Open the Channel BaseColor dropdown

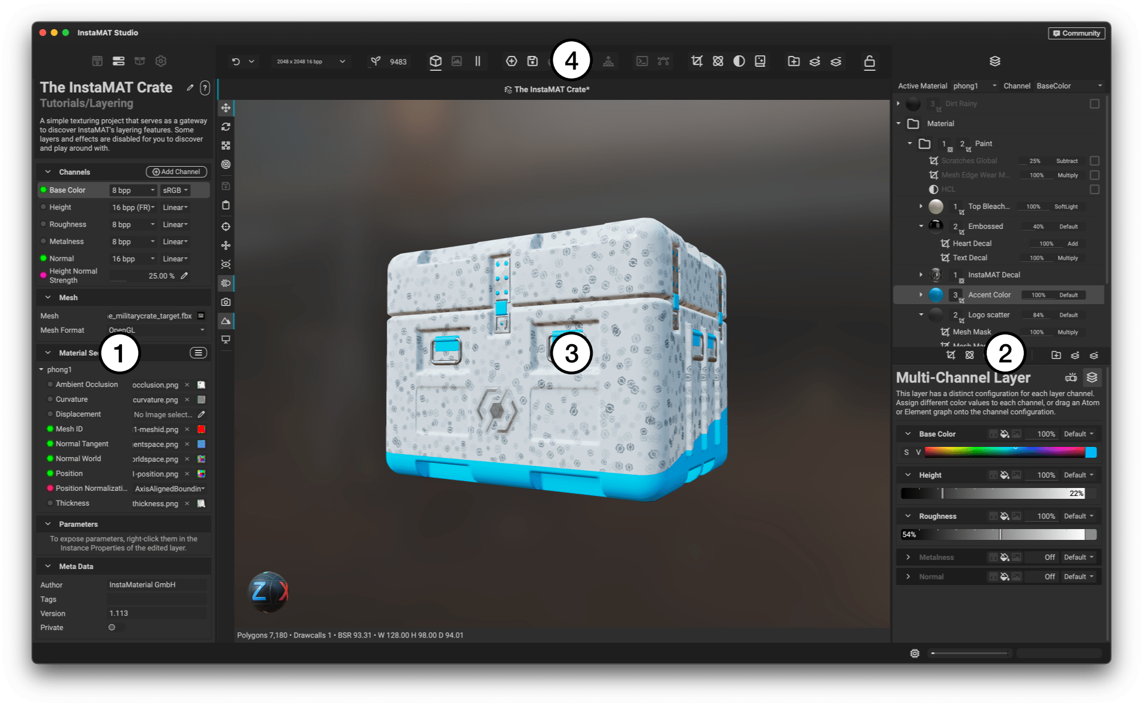pos(1069,86)
